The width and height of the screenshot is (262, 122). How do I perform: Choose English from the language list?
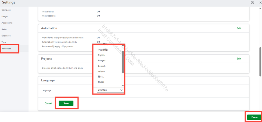(101, 55)
